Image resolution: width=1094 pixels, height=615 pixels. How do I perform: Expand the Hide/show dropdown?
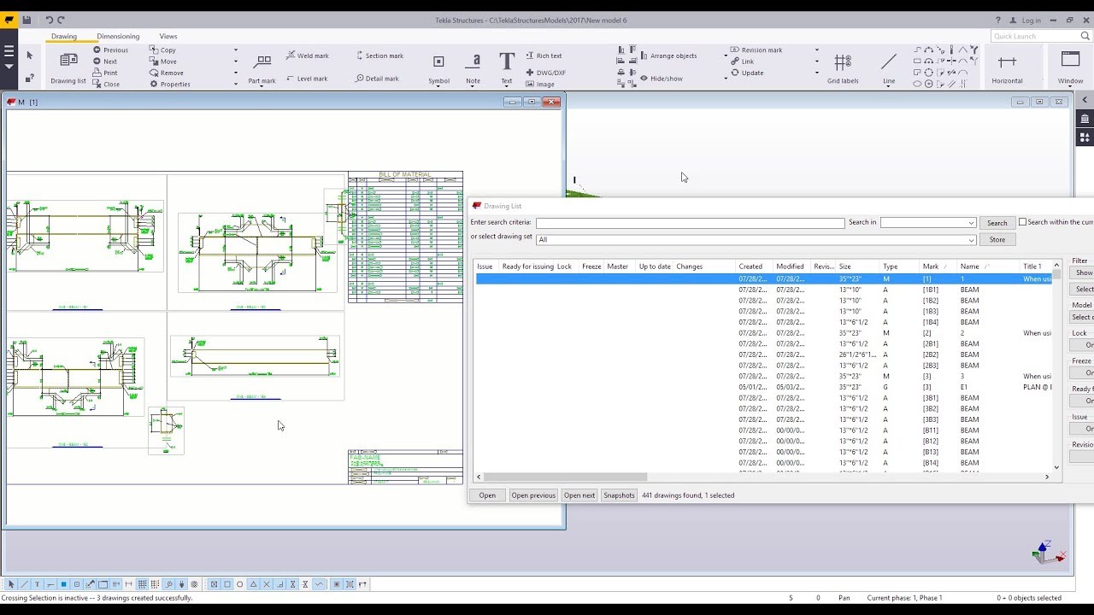tap(725, 79)
